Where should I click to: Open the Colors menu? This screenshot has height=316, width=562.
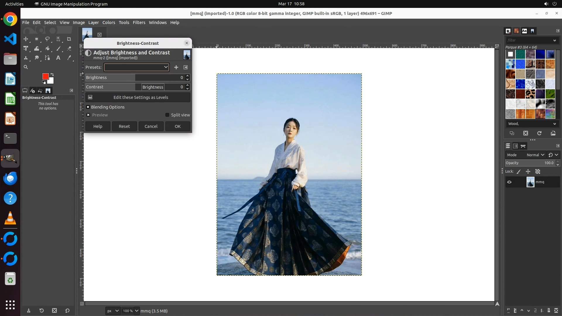point(109,23)
